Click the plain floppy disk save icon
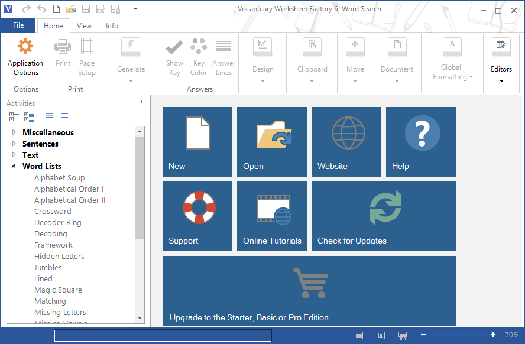The width and height of the screenshot is (525, 344). pos(86,9)
